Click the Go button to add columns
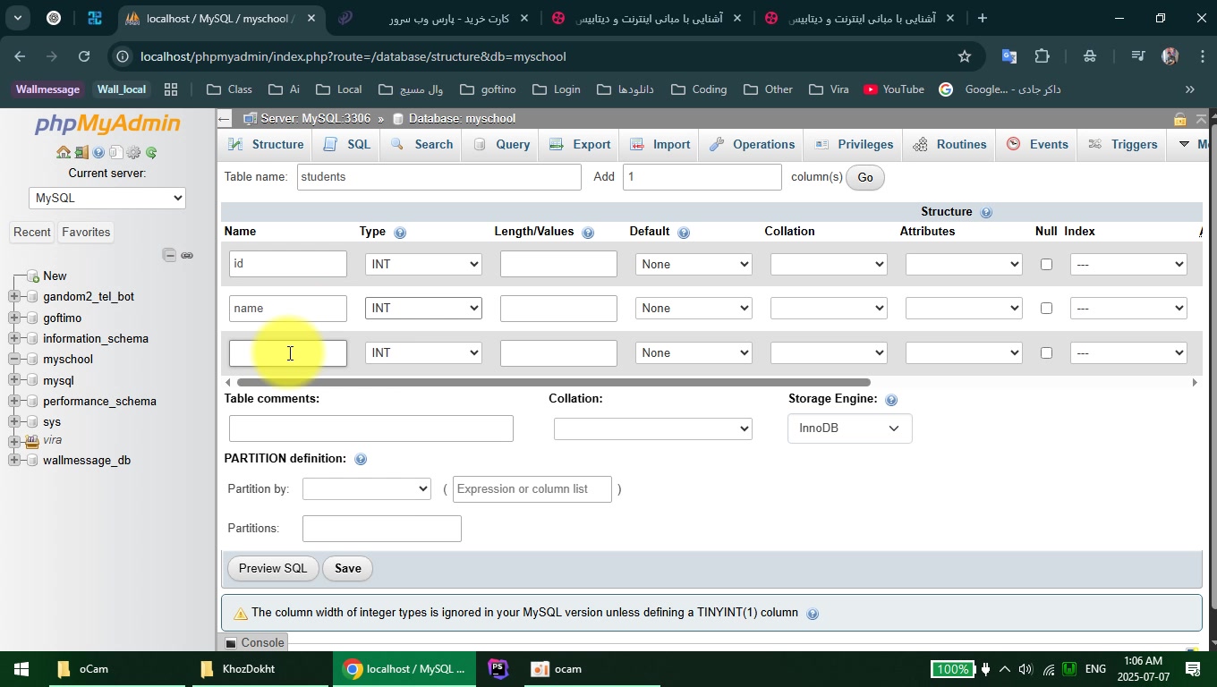This screenshot has width=1217, height=687. click(865, 177)
